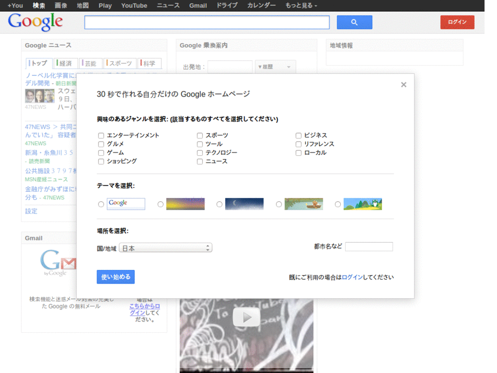Image resolution: width=497 pixels, height=373 pixels.
Task: Open Play in the top bar
Action: 105,5
